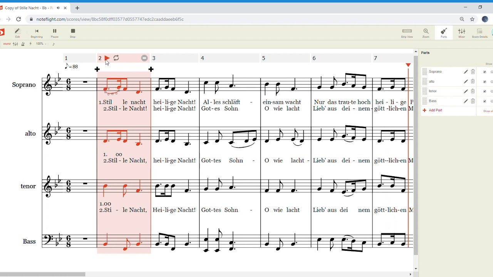493x277 pixels.
Task: Grab the tenor part drag handle
Action: [x=425, y=91]
